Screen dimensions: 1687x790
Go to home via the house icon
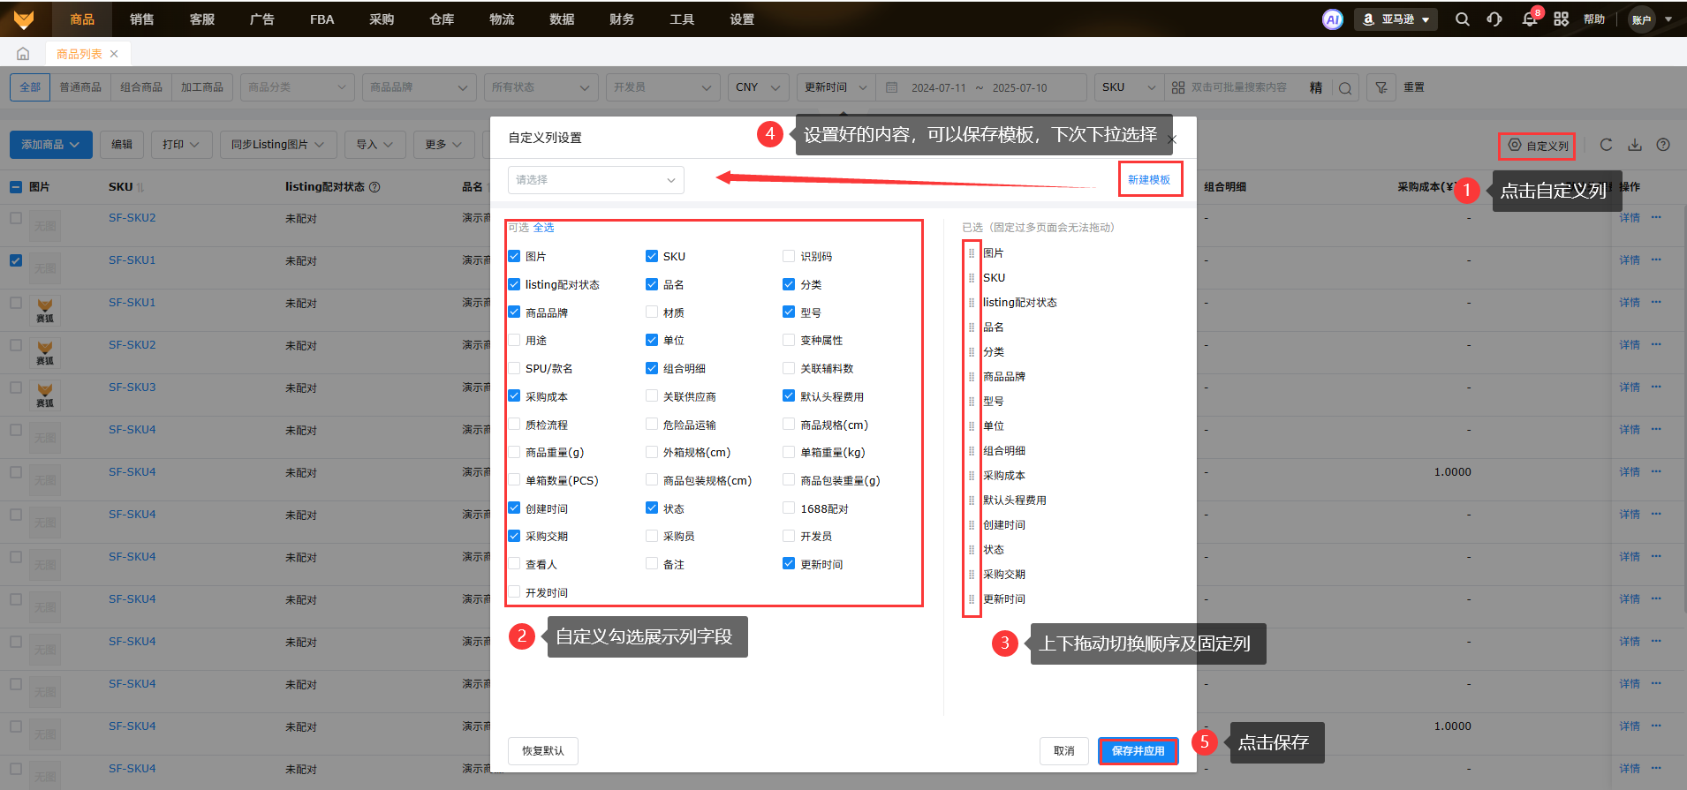23,54
